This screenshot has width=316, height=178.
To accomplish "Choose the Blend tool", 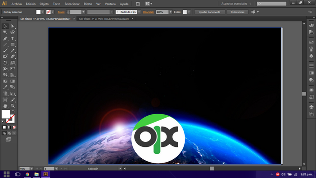I will click(12, 87).
